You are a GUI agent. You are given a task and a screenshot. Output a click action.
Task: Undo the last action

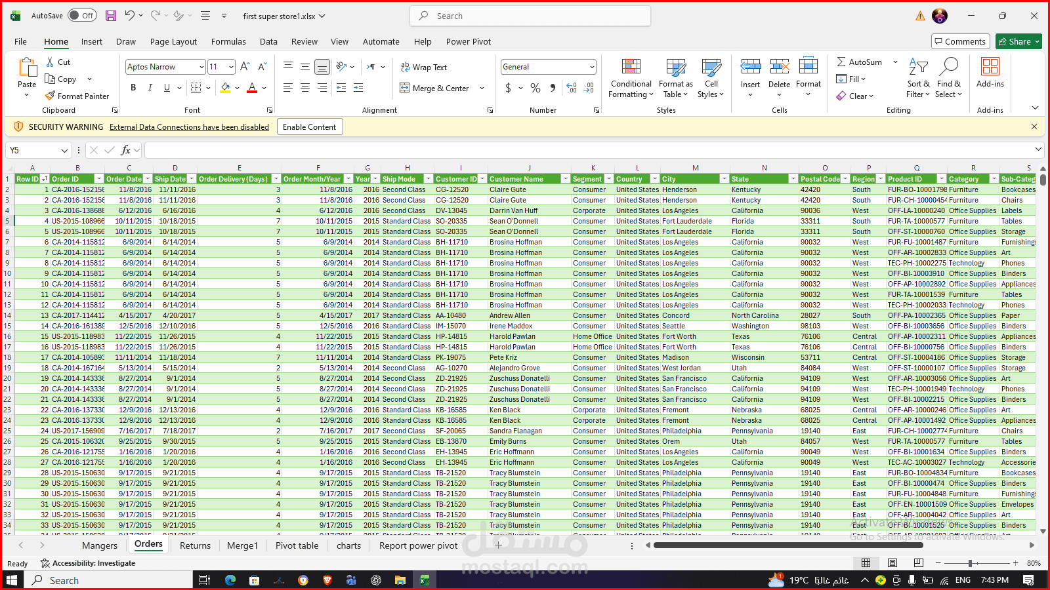(x=130, y=16)
